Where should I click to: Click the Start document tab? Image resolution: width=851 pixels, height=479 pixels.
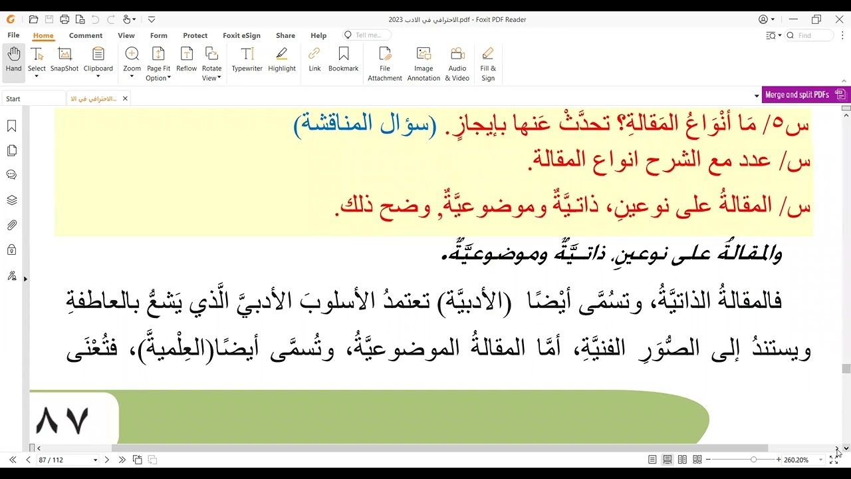point(33,98)
